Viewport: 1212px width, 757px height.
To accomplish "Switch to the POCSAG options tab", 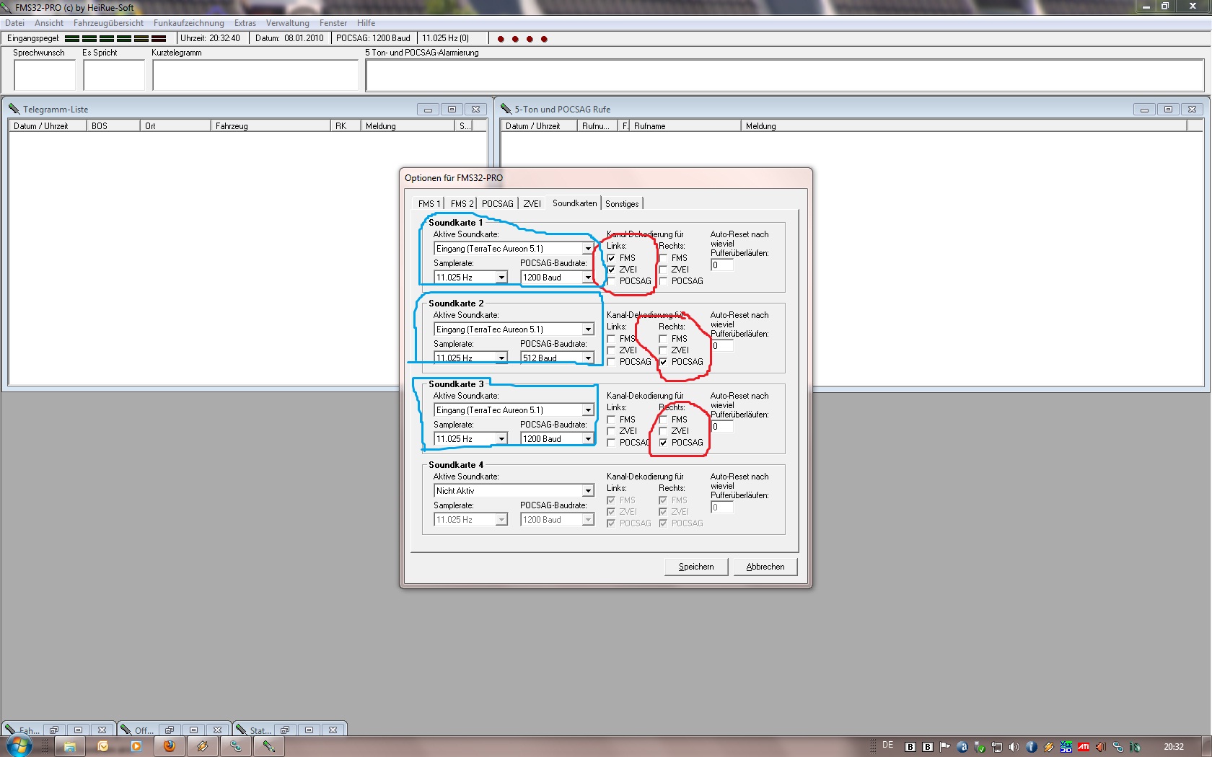I will coord(497,204).
